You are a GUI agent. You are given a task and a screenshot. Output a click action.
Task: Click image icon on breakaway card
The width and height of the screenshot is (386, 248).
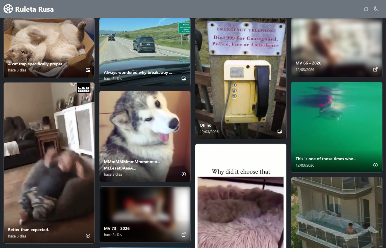pos(184,78)
